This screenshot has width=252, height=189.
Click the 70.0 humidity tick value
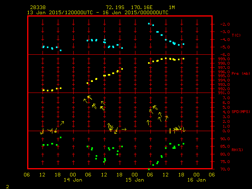click(x=223, y=169)
